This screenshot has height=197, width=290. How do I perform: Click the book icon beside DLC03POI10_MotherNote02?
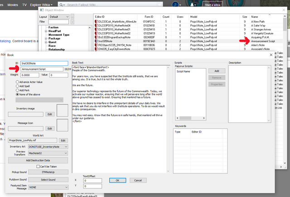(x=96, y=33)
